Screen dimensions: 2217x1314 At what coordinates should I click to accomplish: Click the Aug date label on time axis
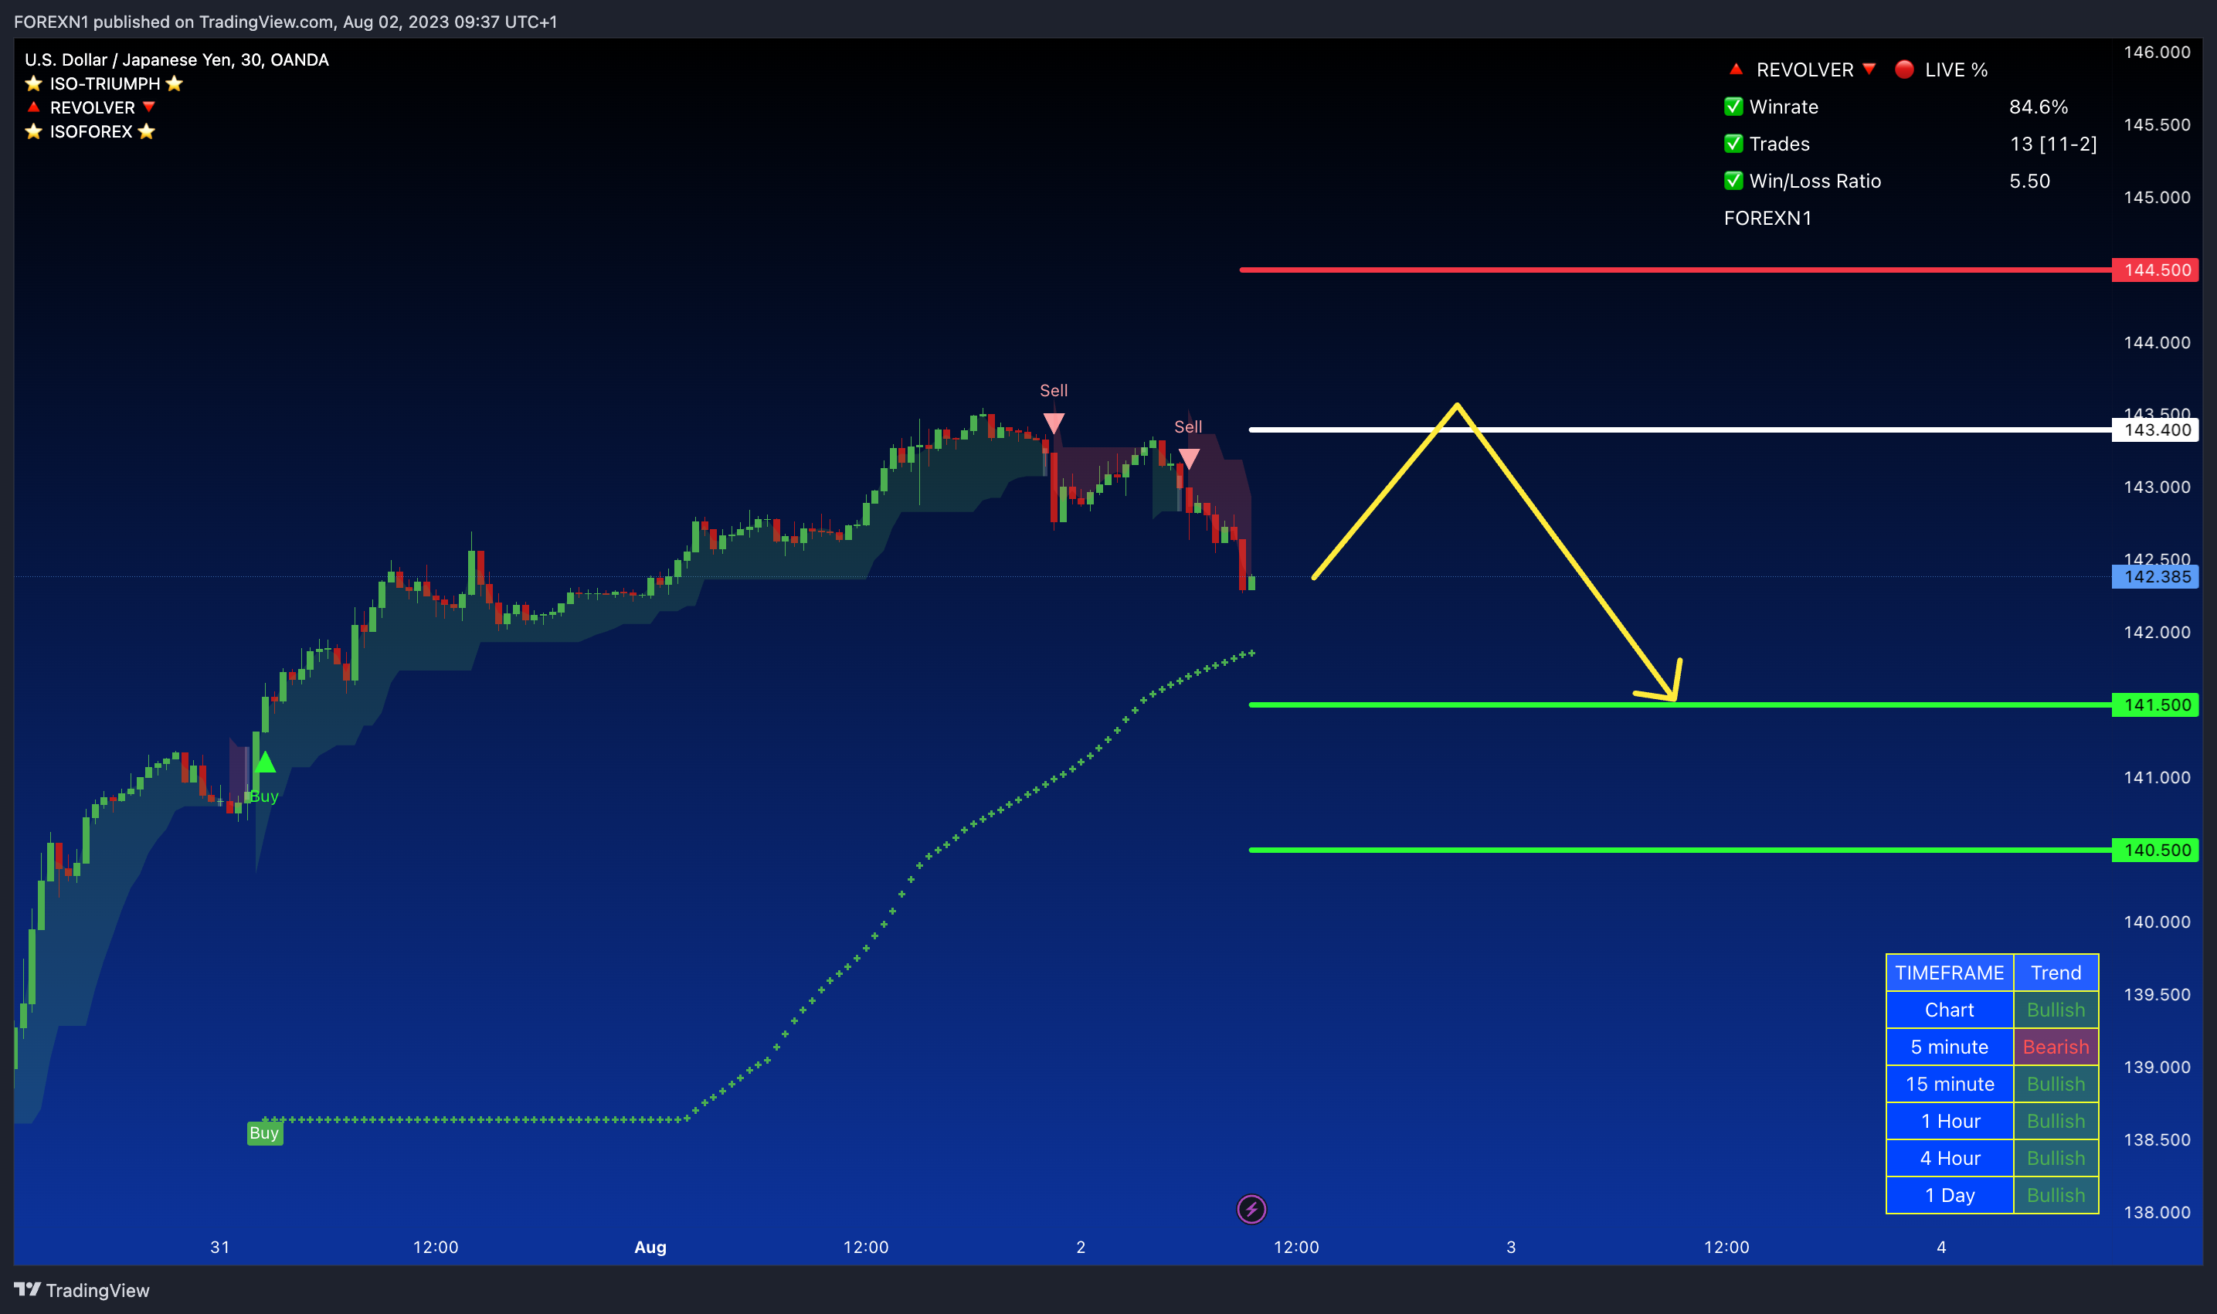650,1247
